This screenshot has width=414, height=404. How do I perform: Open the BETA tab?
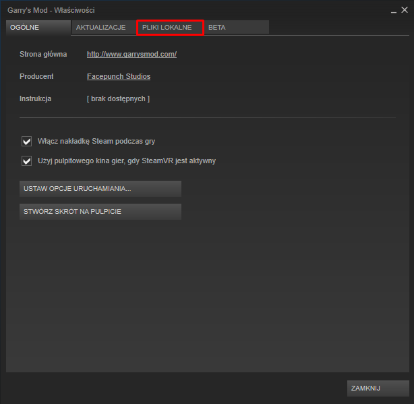[237, 28]
